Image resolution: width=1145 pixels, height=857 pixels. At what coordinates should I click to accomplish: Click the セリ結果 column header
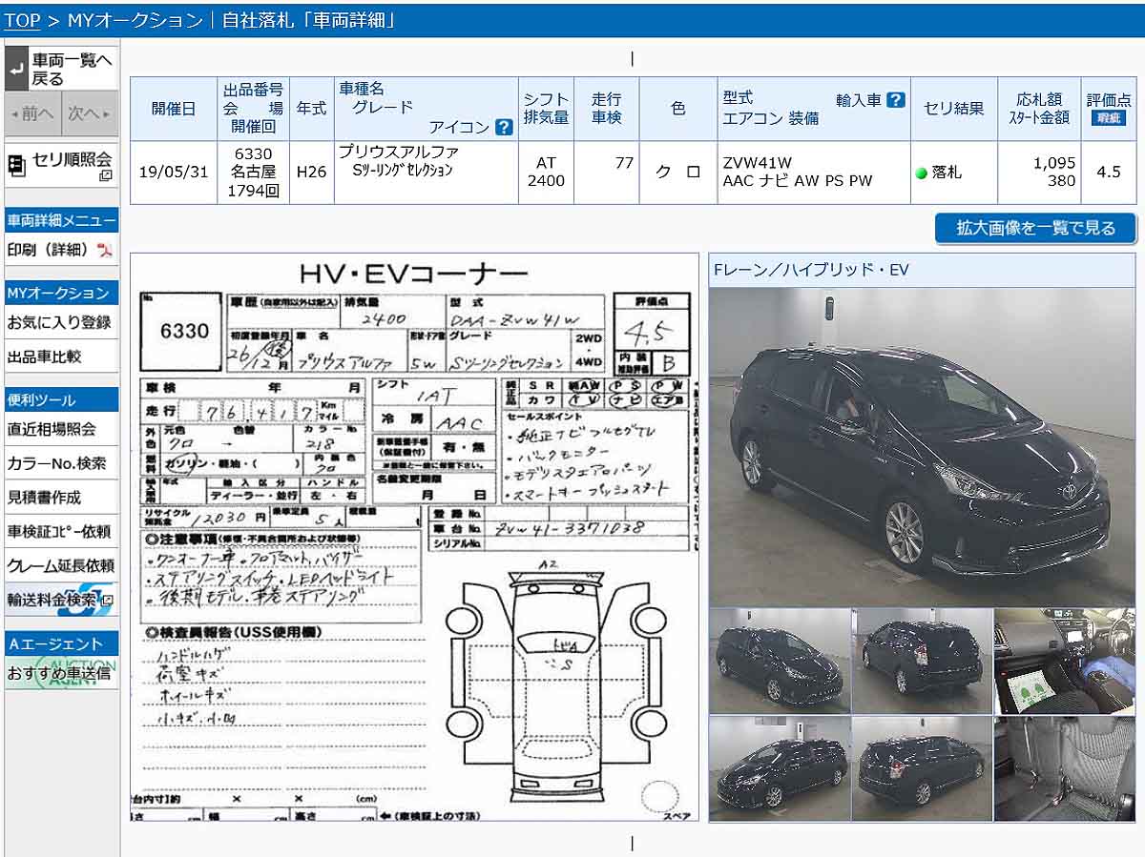tap(954, 109)
